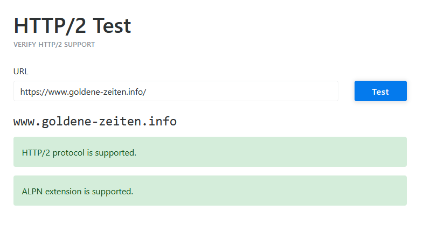Viewport: 444px width, 239px height.
Task: Click the "HTTP/2 protocol is supported" message
Action: 79,152
